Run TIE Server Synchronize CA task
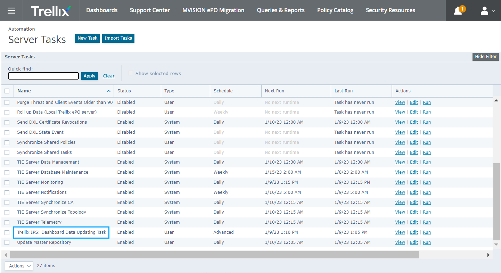Viewport: 501px width, 273px height. (x=427, y=202)
